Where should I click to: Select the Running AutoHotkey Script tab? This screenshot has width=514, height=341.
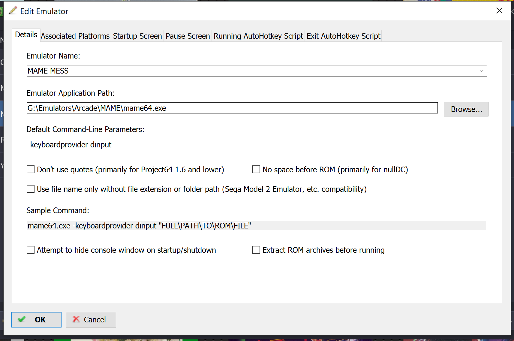258,36
